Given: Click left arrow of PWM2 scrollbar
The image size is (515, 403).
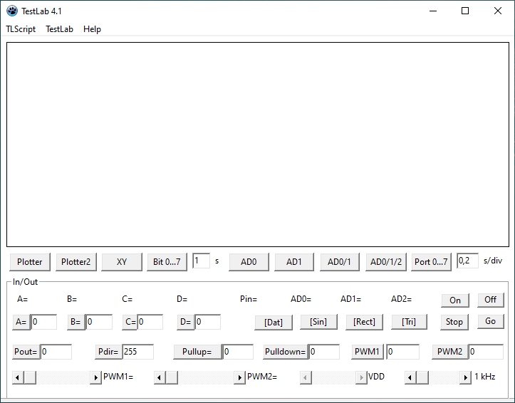Looking at the screenshot, I should tap(160, 377).
